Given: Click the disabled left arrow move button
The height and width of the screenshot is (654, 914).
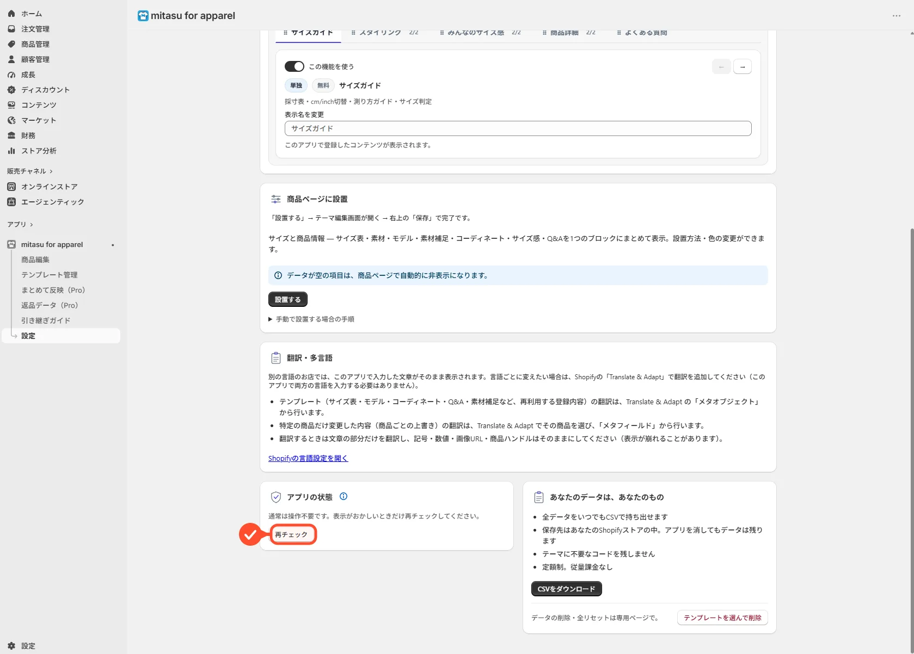Looking at the screenshot, I should tap(721, 66).
